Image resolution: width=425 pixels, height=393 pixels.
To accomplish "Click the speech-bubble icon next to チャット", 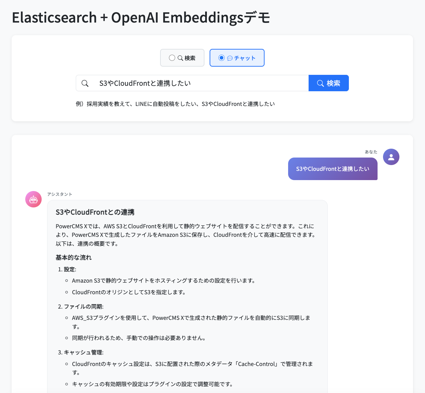I will point(230,58).
